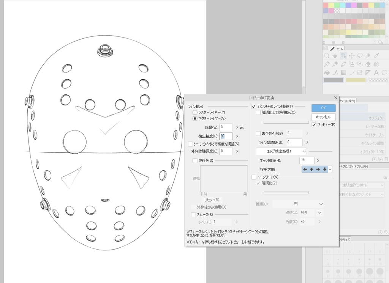Toggle right arrow in detection direction
The image size is (389, 283).
[318, 170]
